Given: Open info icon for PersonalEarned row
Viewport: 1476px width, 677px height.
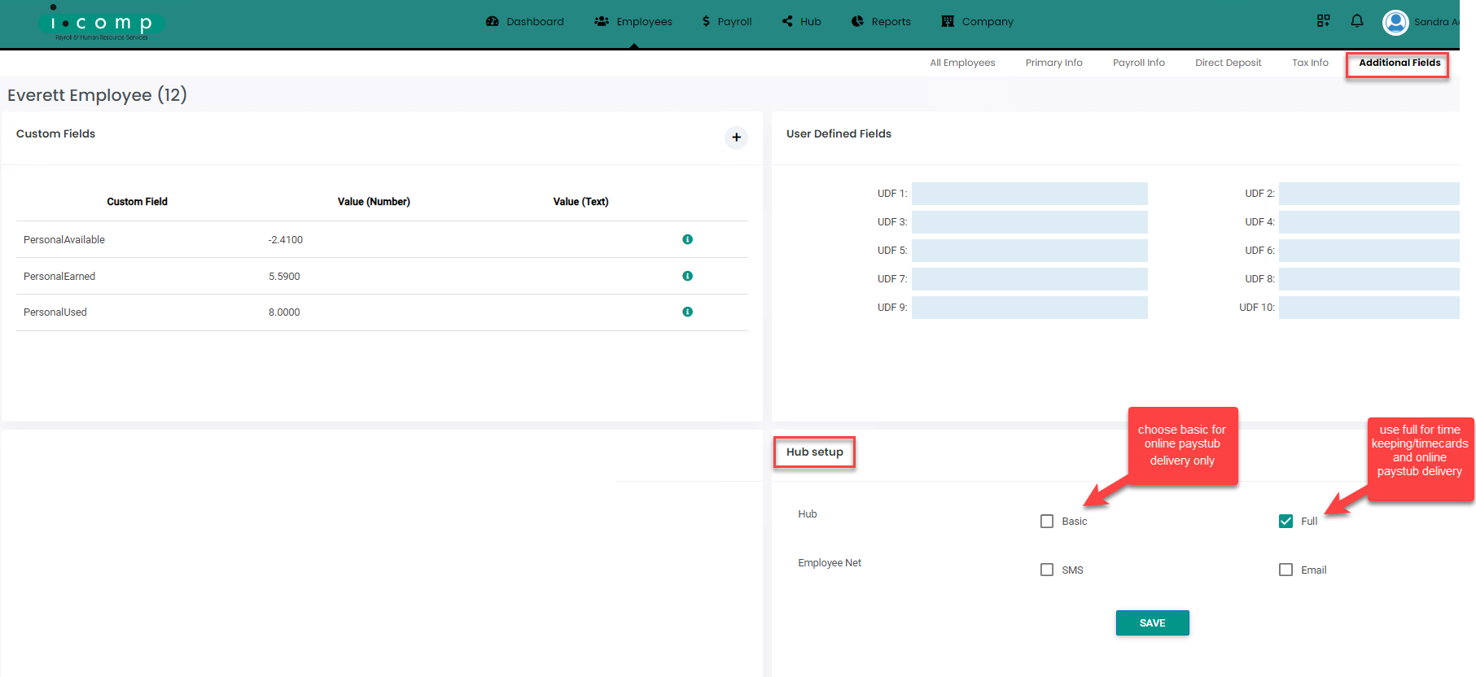Looking at the screenshot, I should (x=687, y=276).
